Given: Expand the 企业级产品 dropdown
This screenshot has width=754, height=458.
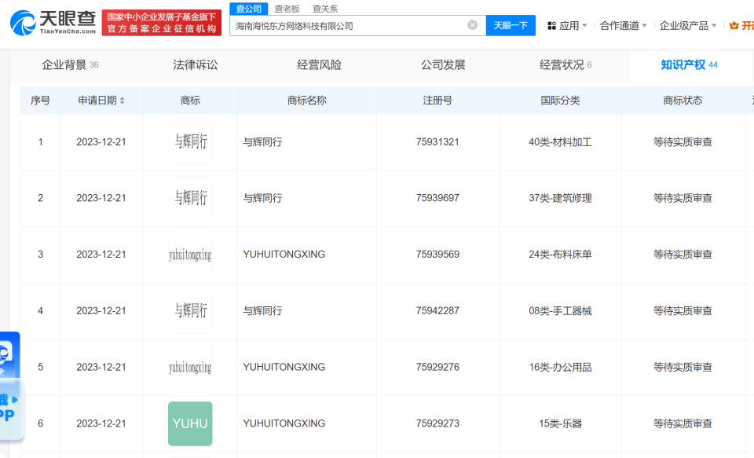Looking at the screenshot, I should (688, 25).
